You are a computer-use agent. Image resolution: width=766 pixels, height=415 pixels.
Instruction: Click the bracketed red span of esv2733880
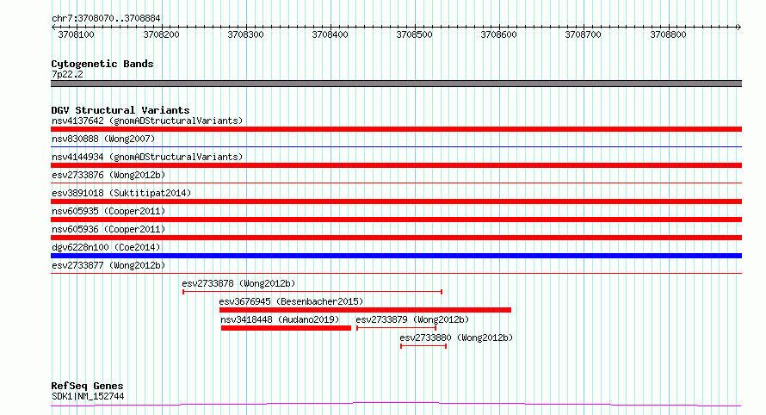(423, 346)
